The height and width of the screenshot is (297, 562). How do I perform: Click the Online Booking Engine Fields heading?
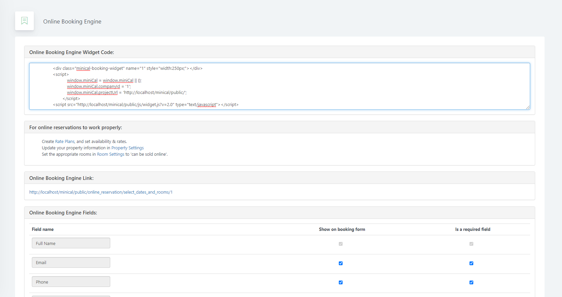[x=63, y=213]
